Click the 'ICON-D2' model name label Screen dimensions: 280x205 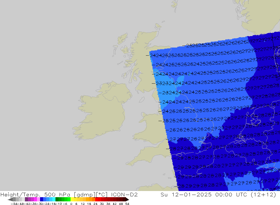point(125,195)
